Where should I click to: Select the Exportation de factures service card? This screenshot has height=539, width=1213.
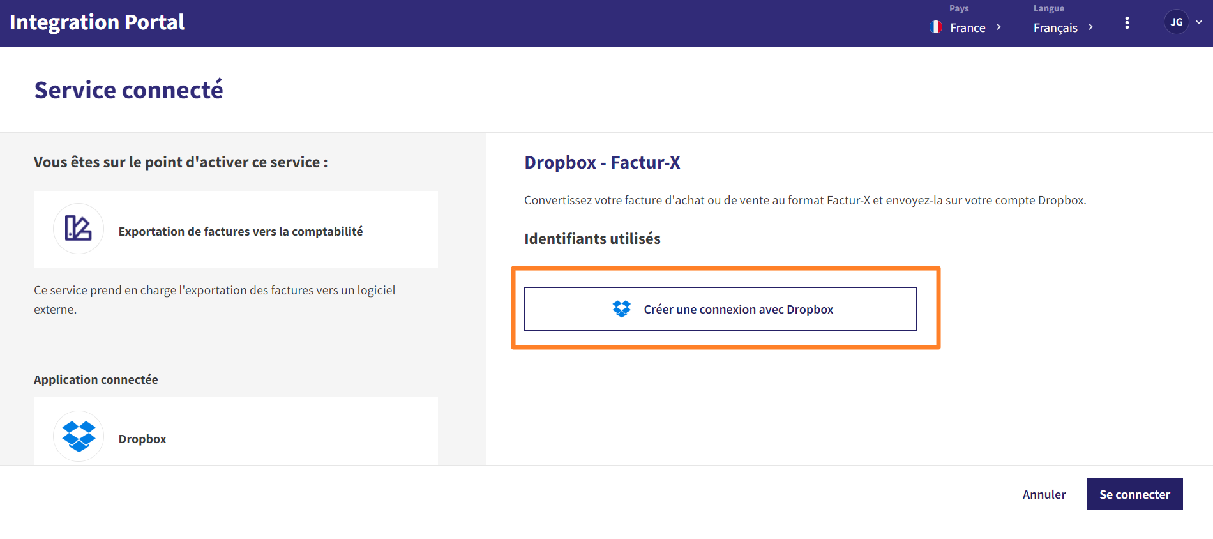[236, 229]
